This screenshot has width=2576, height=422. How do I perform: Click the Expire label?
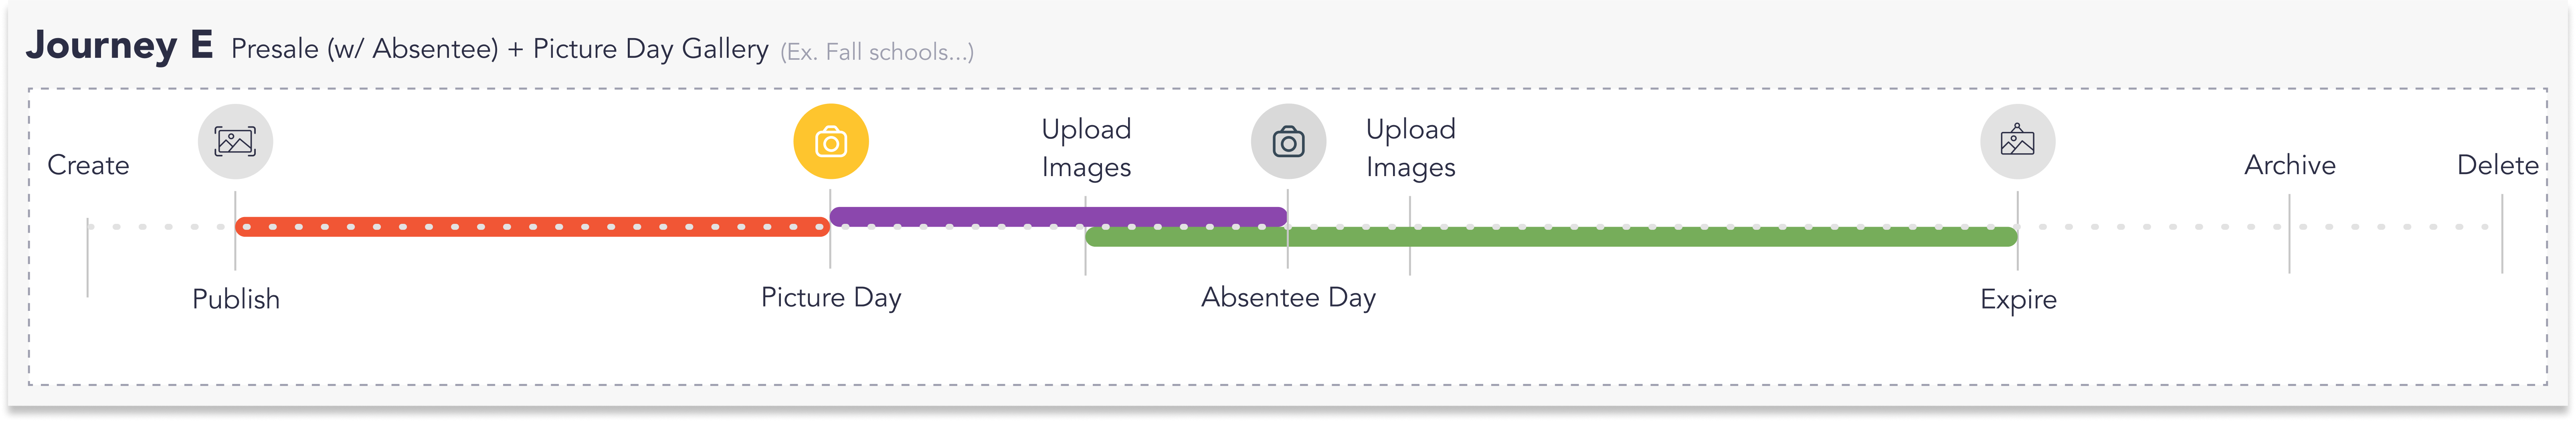tap(2018, 299)
